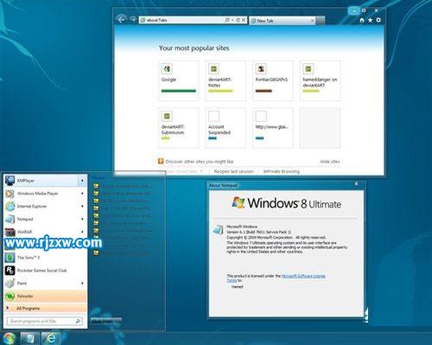Image resolution: width=432 pixels, height=345 pixels.
Task: Click the Start menu search magnifier
Action: pos(78,321)
